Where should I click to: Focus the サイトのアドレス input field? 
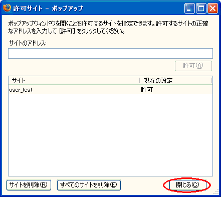(x=110, y=54)
